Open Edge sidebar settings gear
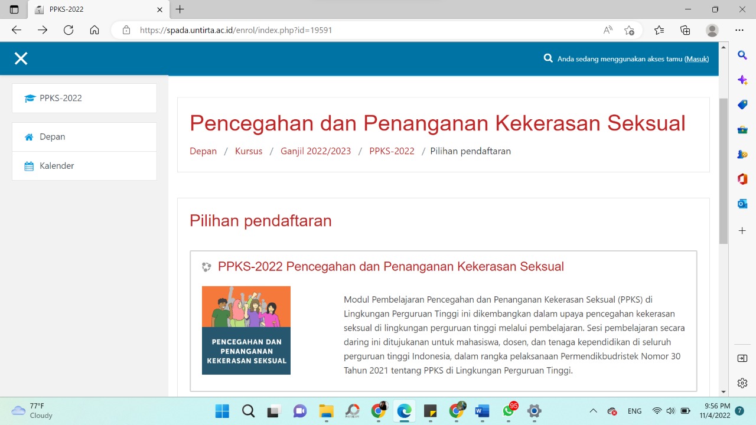756x425 pixels. pyautogui.click(x=742, y=383)
